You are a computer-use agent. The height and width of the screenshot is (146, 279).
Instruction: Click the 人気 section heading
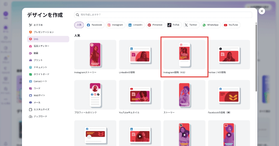pyautogui.click(x=77, y=36)
